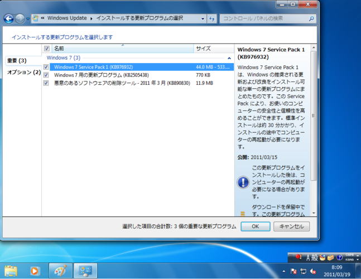Click the Refresh button beside address bar
Image resolution: width=361 pixels, height=279 pixels.
tap(212, 18)
